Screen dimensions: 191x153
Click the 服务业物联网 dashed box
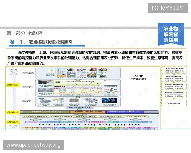174,78
